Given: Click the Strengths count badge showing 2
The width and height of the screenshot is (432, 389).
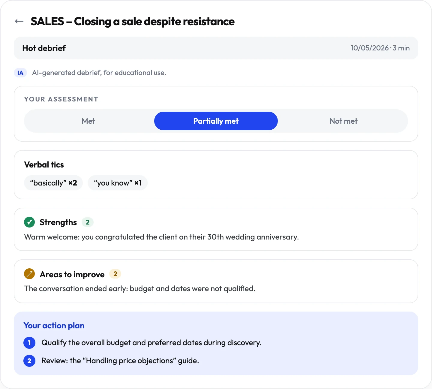Looking at the screenshot, I should coord(88,222).
